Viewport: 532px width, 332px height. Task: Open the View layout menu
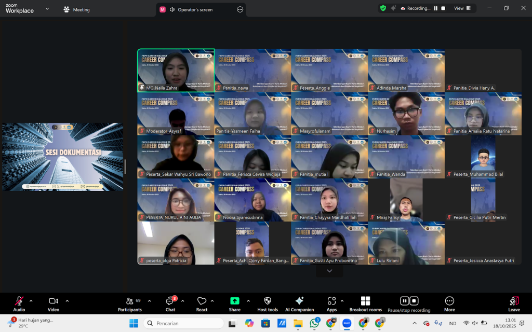[x=462, y=8]
